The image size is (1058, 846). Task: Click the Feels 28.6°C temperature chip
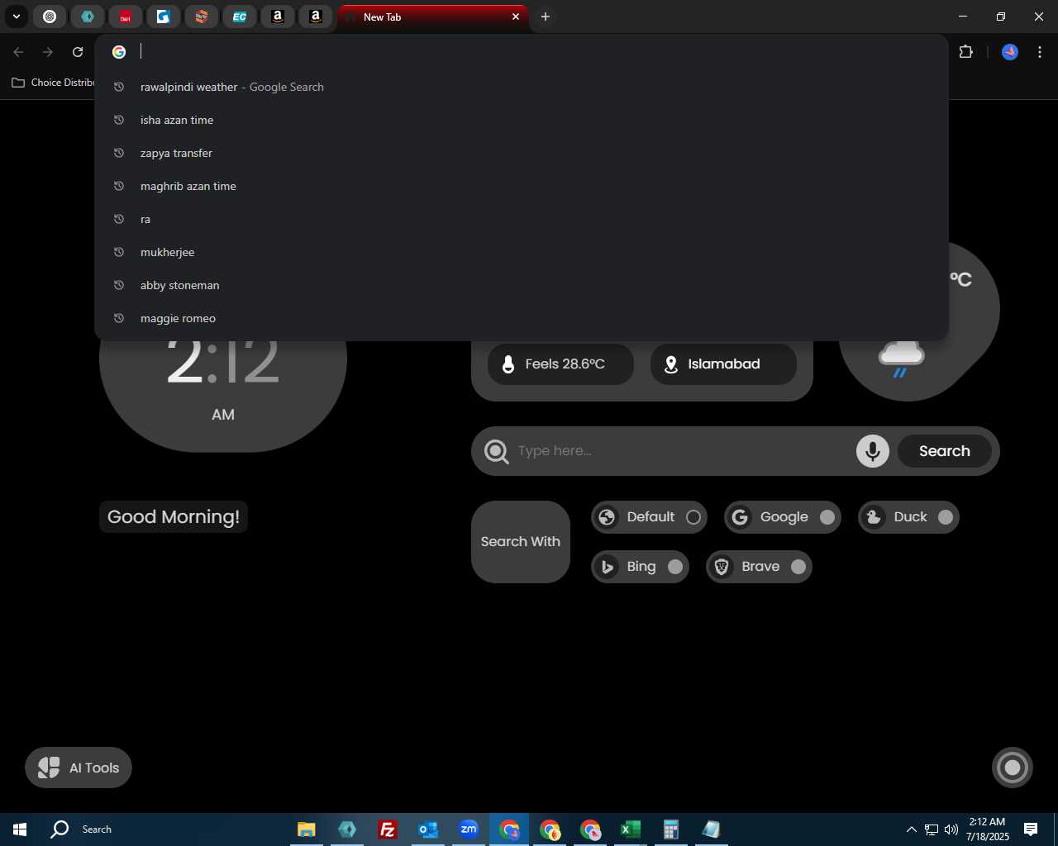(560, 364)
